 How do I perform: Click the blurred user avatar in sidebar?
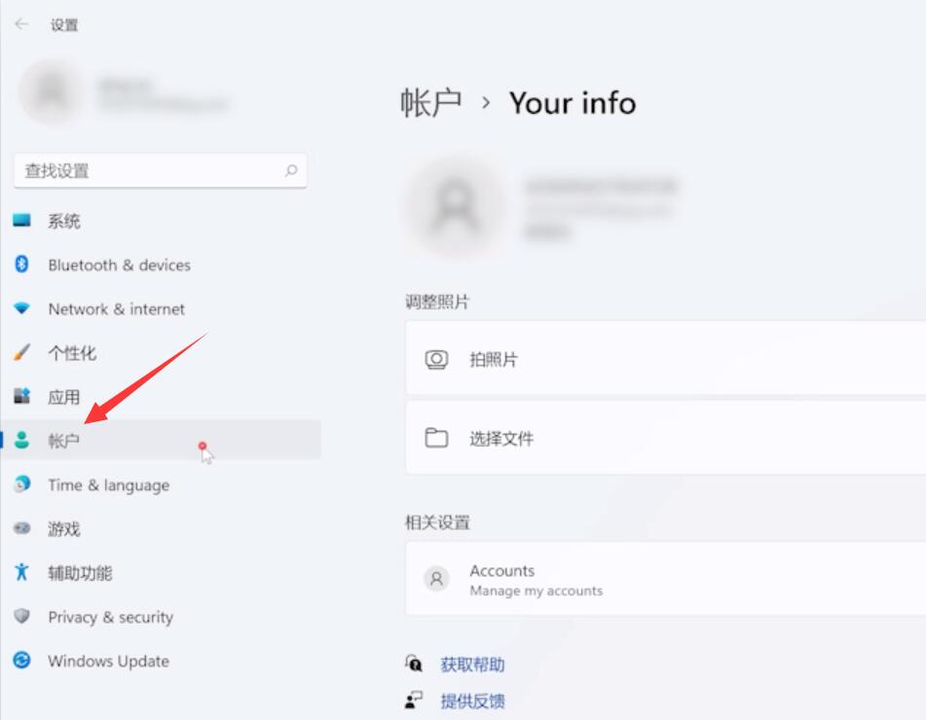point(52,91)
